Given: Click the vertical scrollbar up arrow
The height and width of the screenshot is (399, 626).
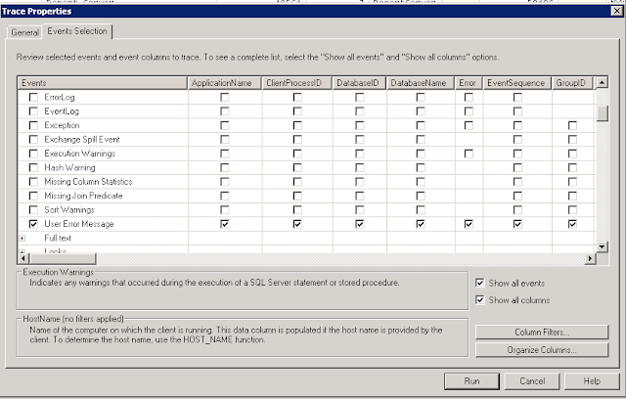Looking at the screenshot, I should (x=602, y=82).
